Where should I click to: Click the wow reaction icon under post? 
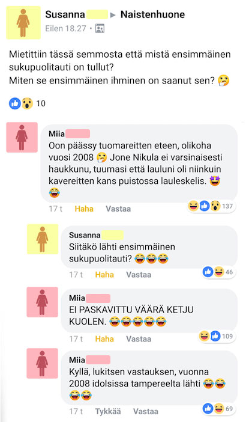(x=27, y=103)
